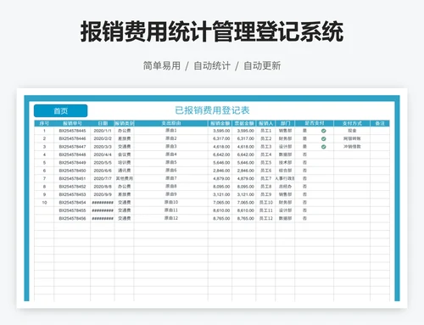The image size is (424, 325).
Task: Select cell BX254578450
Action: [72, 171]
